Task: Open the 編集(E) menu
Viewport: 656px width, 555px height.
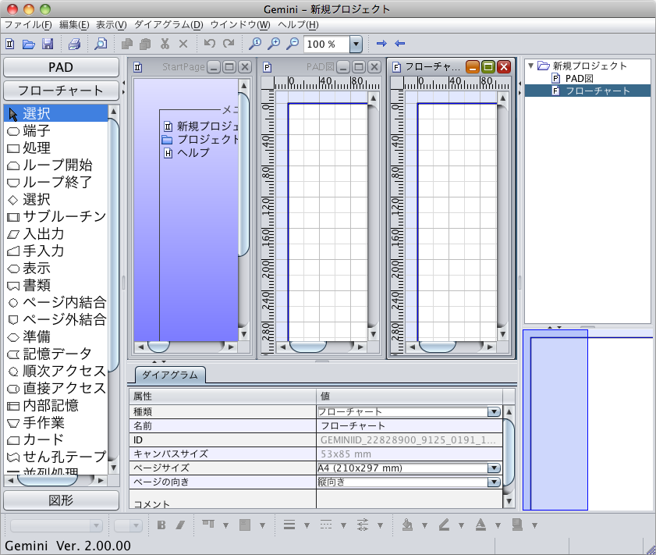Action: (74, 25)
